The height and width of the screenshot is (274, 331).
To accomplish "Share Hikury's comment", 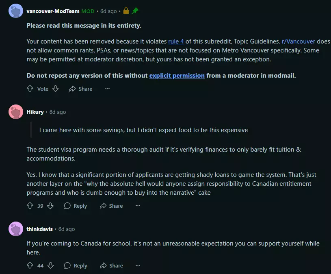I will 111,206.
